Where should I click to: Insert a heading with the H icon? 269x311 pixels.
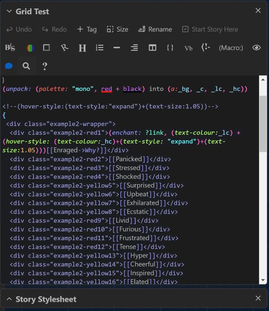(82, 48)
